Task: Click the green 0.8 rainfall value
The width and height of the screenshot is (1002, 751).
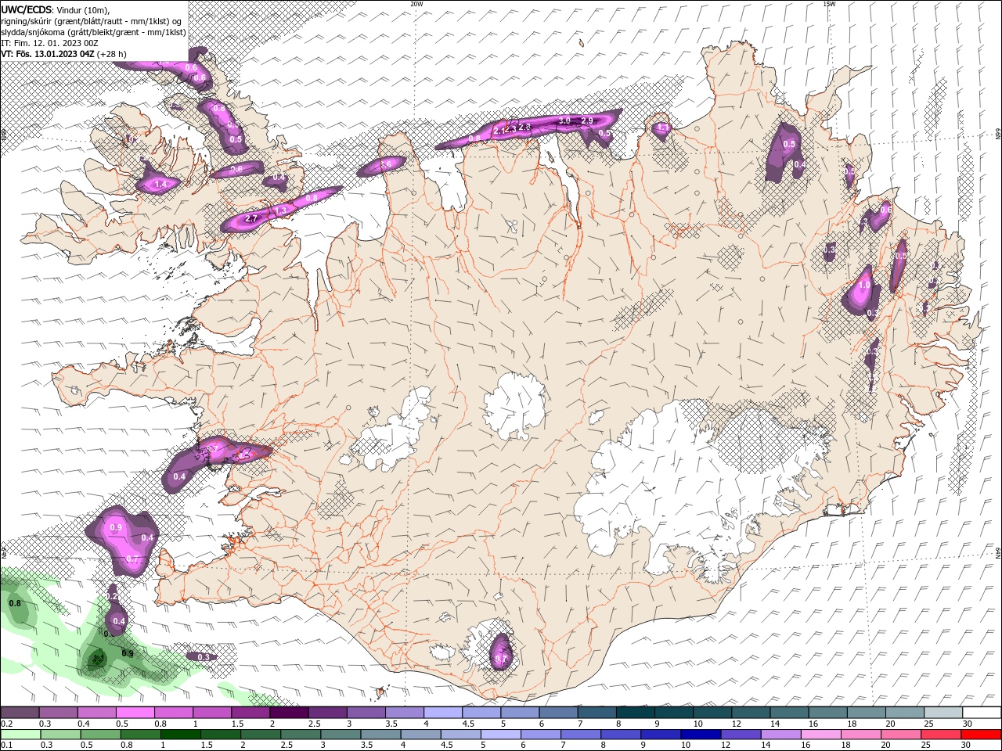Action: (15, 604)
